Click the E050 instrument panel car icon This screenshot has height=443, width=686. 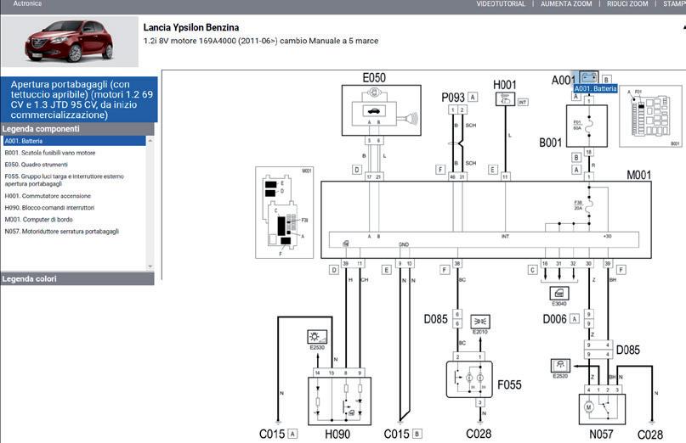374,111
